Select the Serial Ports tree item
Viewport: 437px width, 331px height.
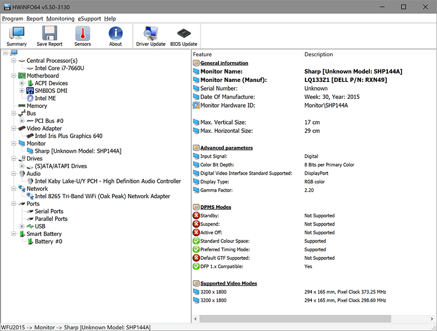(49, 211)
